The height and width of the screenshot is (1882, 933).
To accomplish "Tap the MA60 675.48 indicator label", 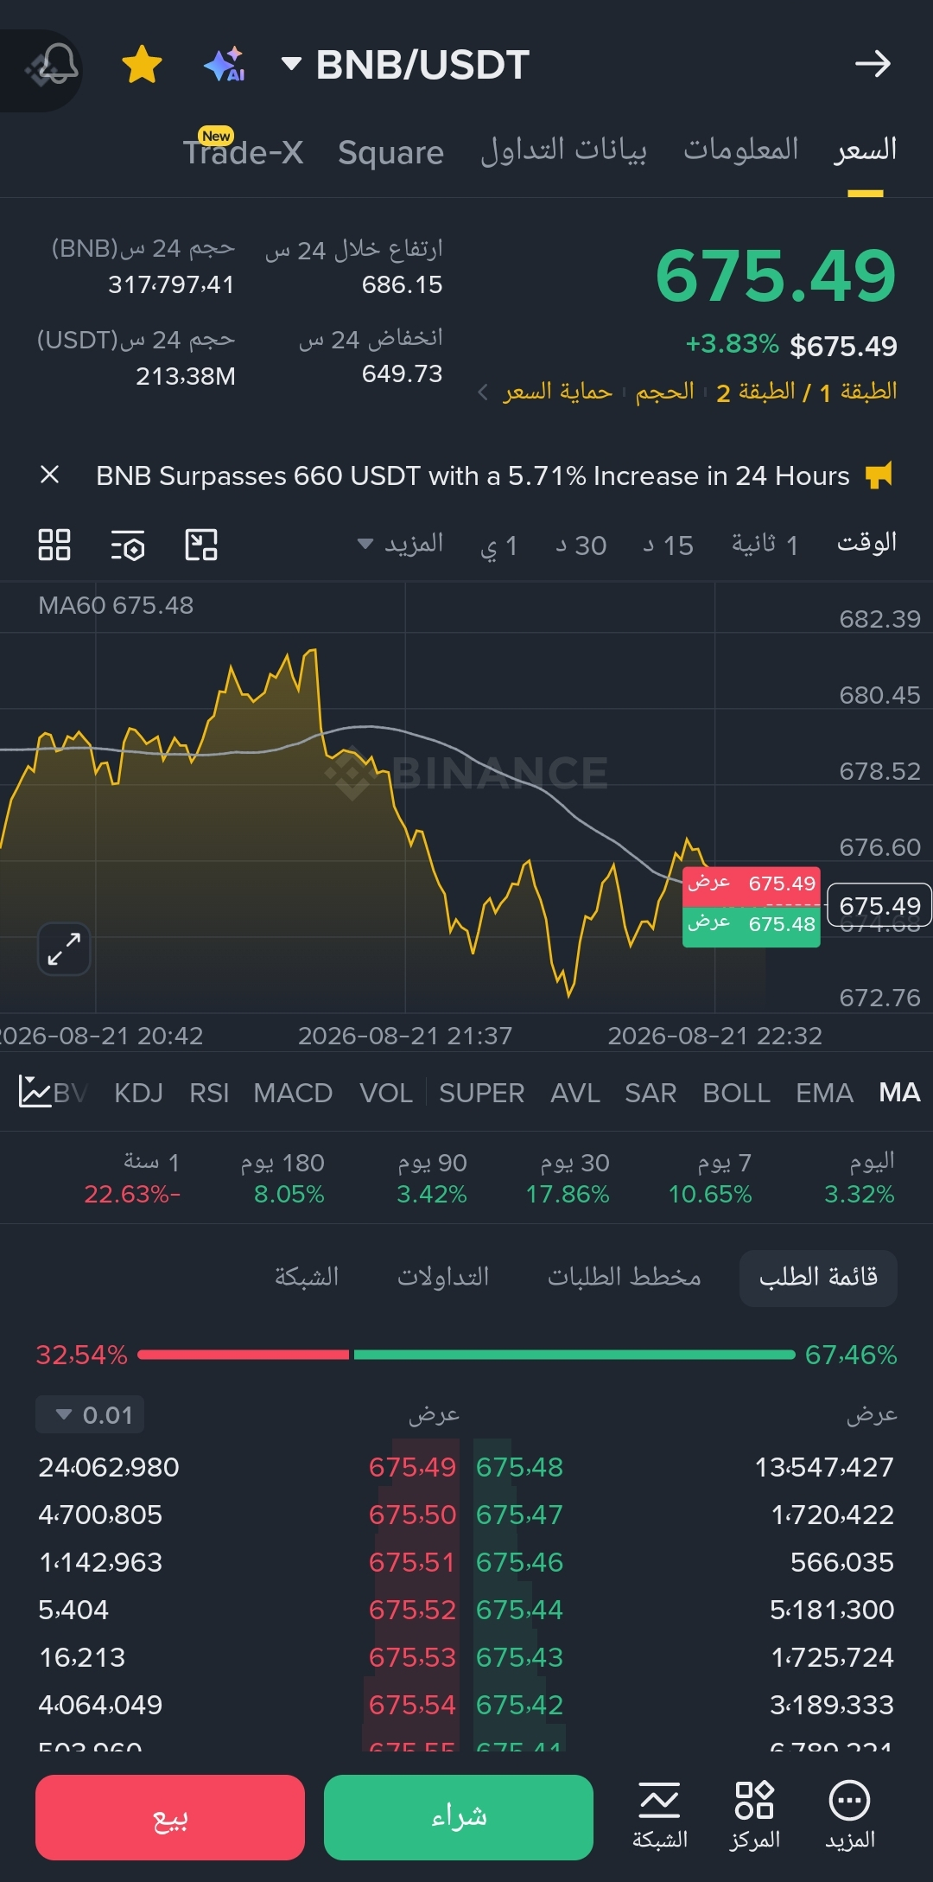I will pos(116,605).
